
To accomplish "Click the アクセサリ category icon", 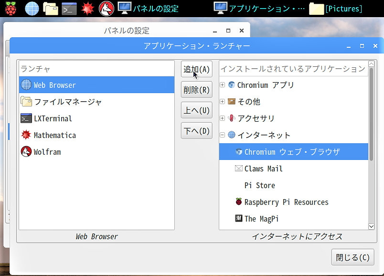I will click(x=232, y=118).
